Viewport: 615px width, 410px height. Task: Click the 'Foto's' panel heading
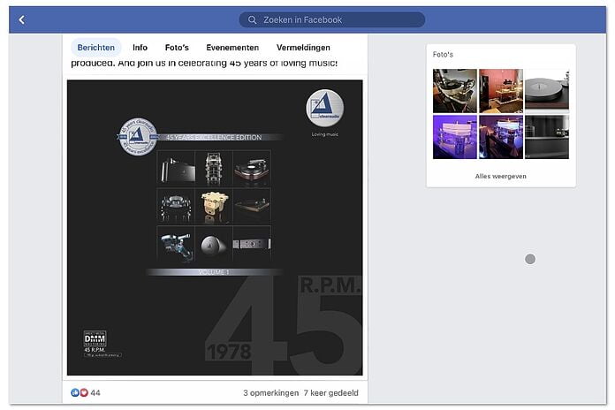[x=443, y=55]
